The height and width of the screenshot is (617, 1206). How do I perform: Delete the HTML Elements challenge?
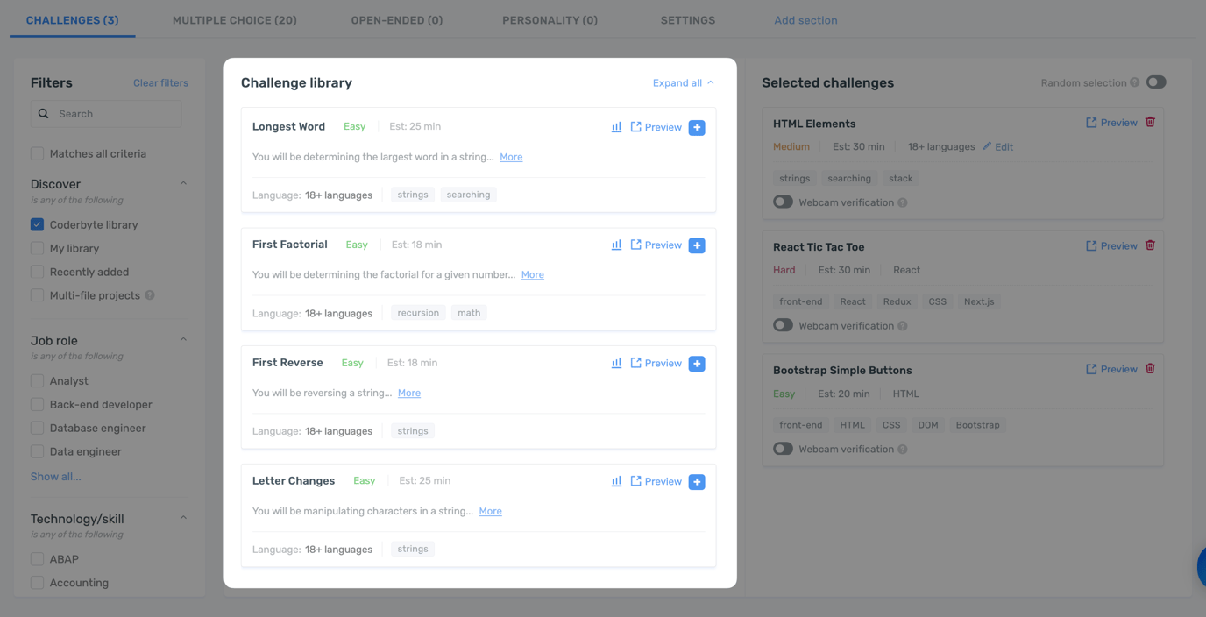(1150, 123)
